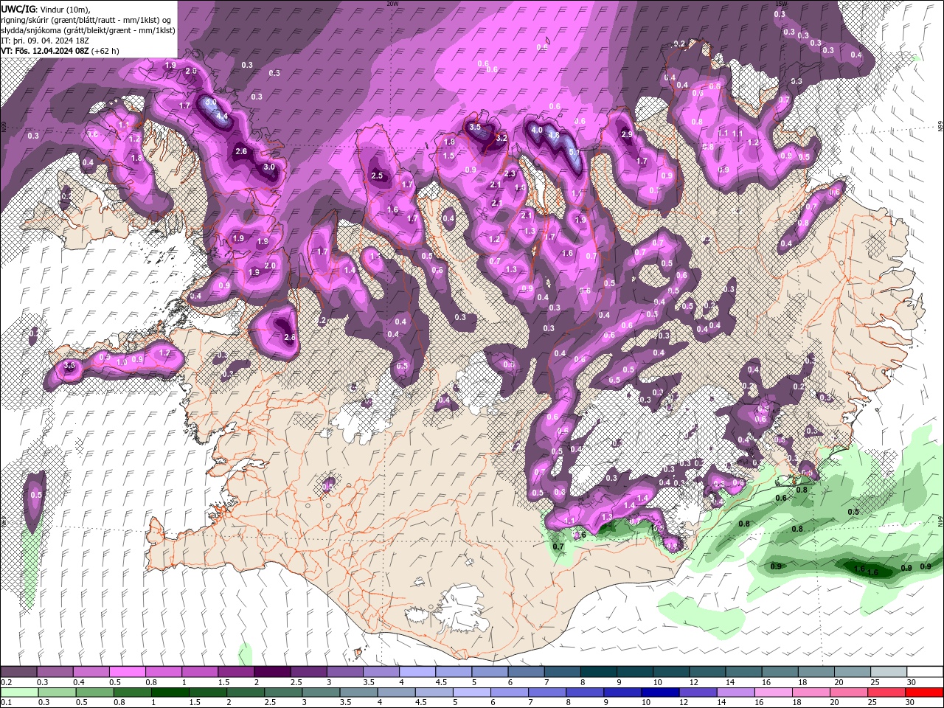Click the 4.0 snowfall value
This screenshot has width=944, height=708.
coord(537,130)
